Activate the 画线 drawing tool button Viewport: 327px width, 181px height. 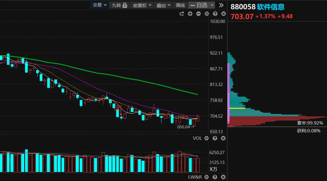(x=180, y=5)
